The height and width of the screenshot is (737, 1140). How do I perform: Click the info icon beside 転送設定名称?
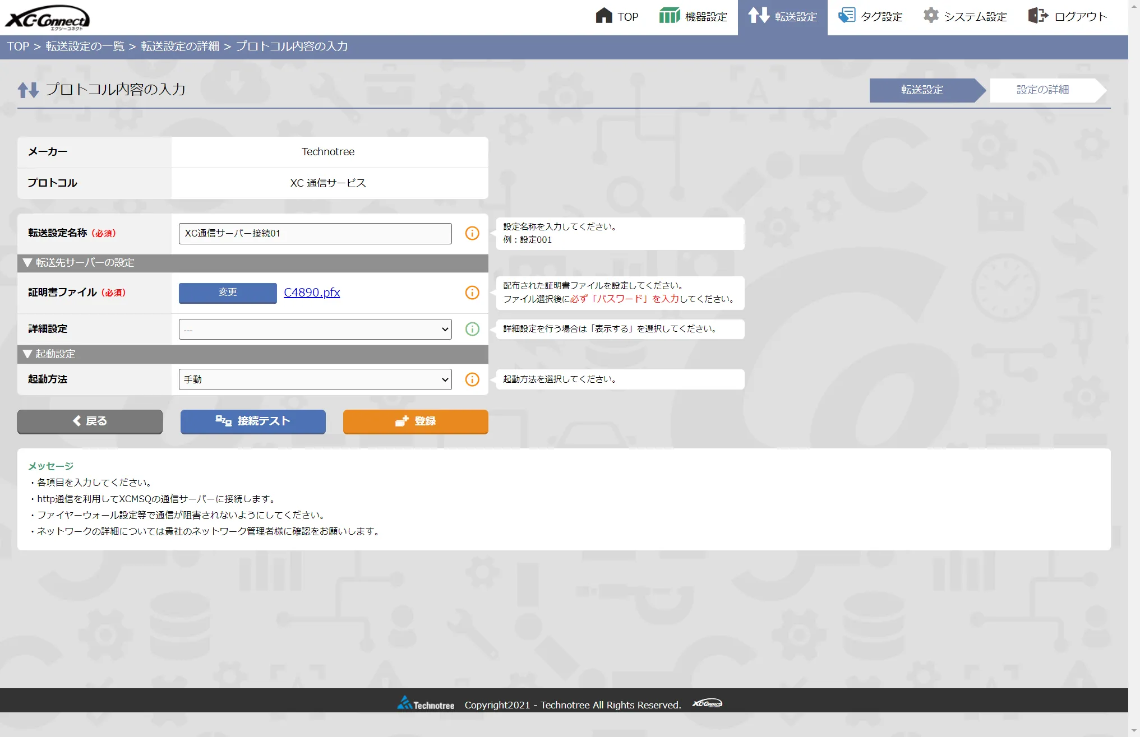(472, 234)
